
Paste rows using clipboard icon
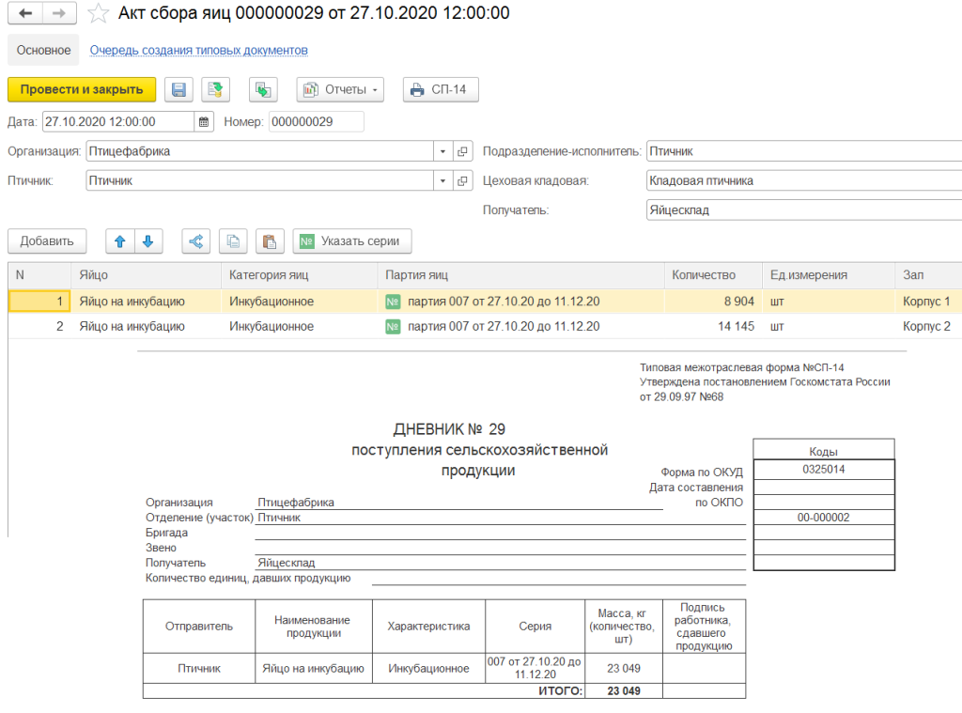point(269,241)
